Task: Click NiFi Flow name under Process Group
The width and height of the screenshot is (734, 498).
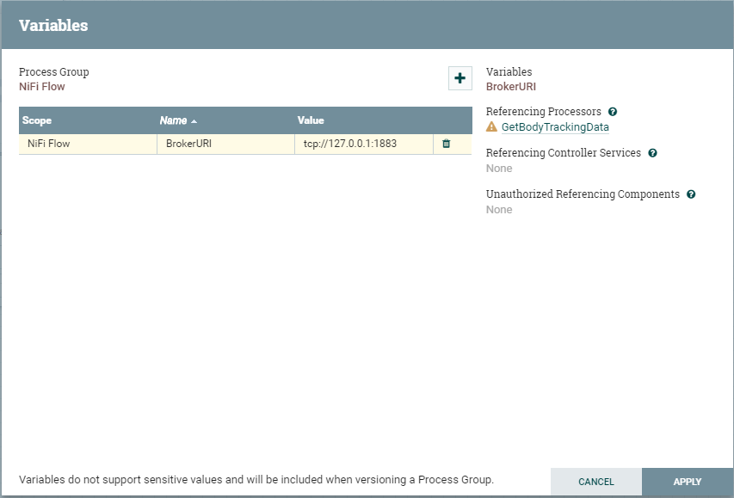Action: pyautogui.click(x=42, y=86)
